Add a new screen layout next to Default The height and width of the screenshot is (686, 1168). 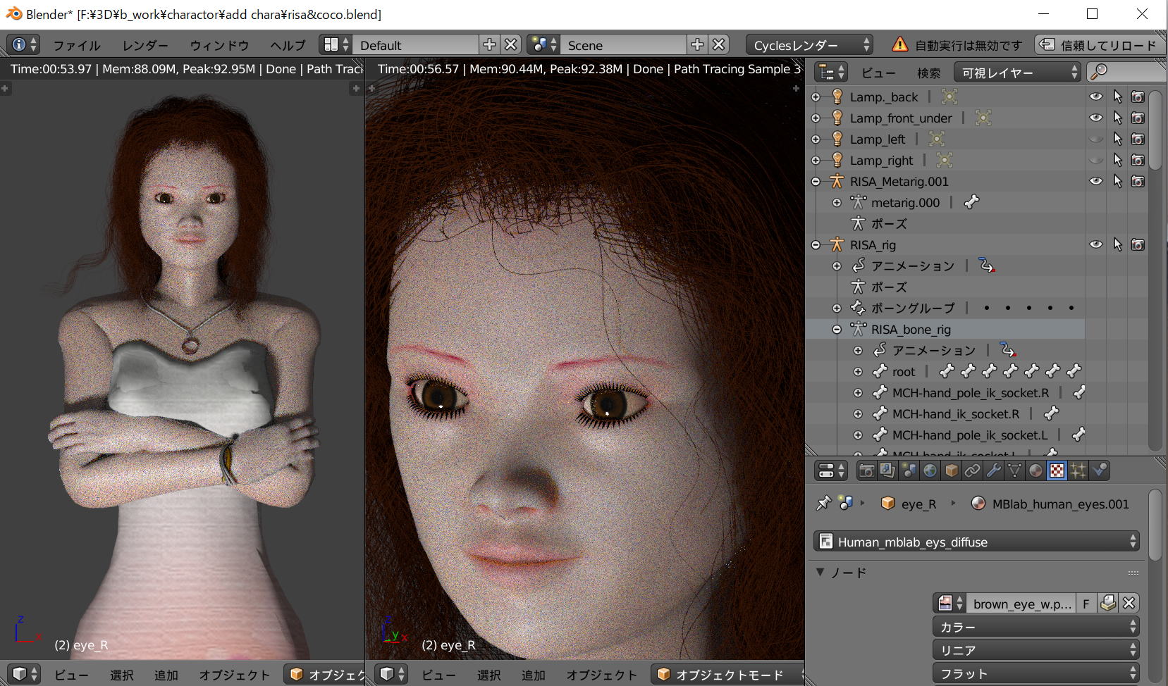[489, 45]
